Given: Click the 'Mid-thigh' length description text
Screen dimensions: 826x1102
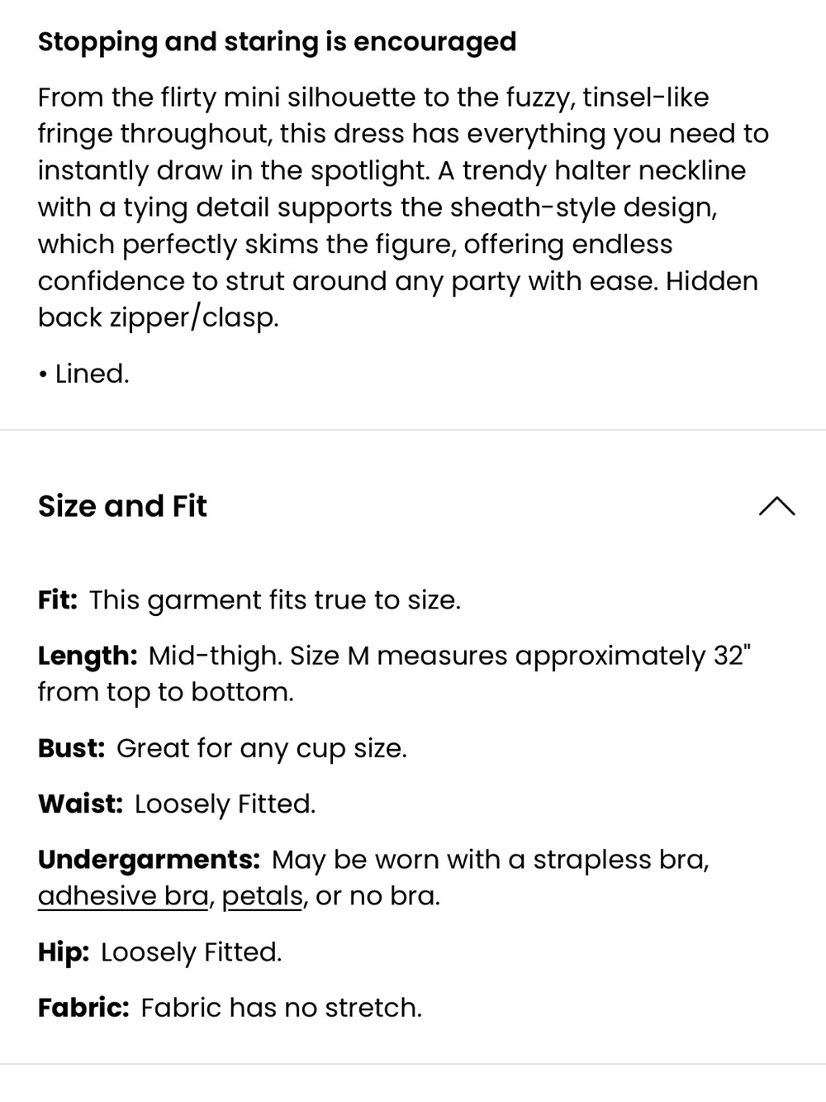Looking at the screenshot, I should click(216, 656).
